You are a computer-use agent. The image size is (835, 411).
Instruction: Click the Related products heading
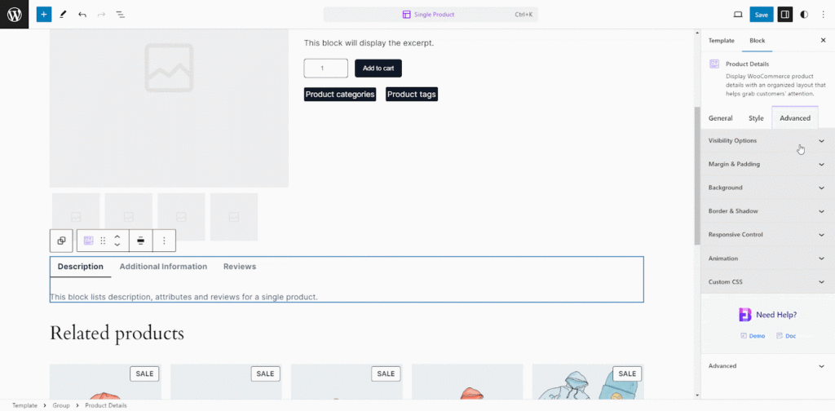[117, 333]
